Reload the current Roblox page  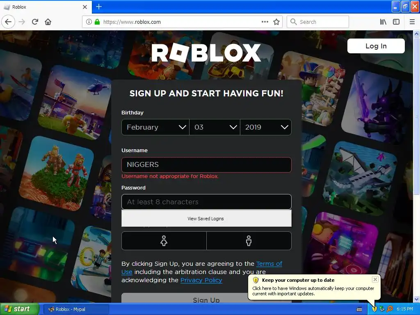[35, 22]
